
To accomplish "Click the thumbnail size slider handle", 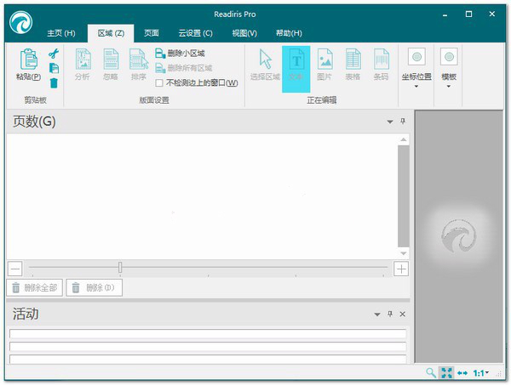I will (x=120, y=268).
